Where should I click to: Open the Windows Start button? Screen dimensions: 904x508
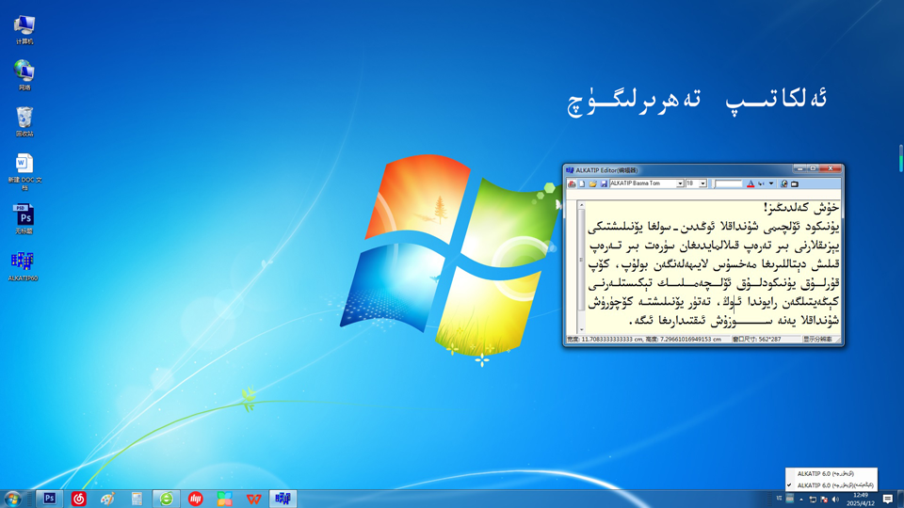click(x=13, y=499)
